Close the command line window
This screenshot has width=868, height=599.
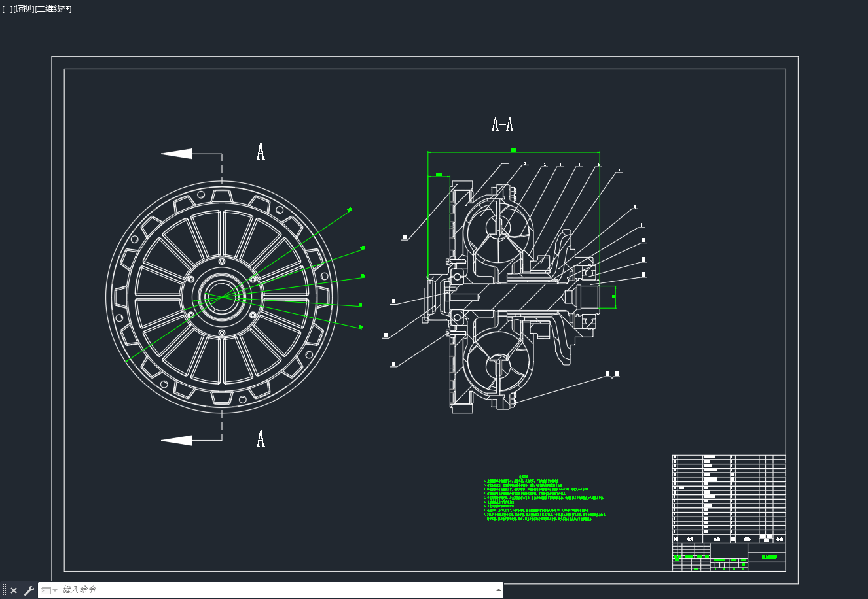(14, 590)
